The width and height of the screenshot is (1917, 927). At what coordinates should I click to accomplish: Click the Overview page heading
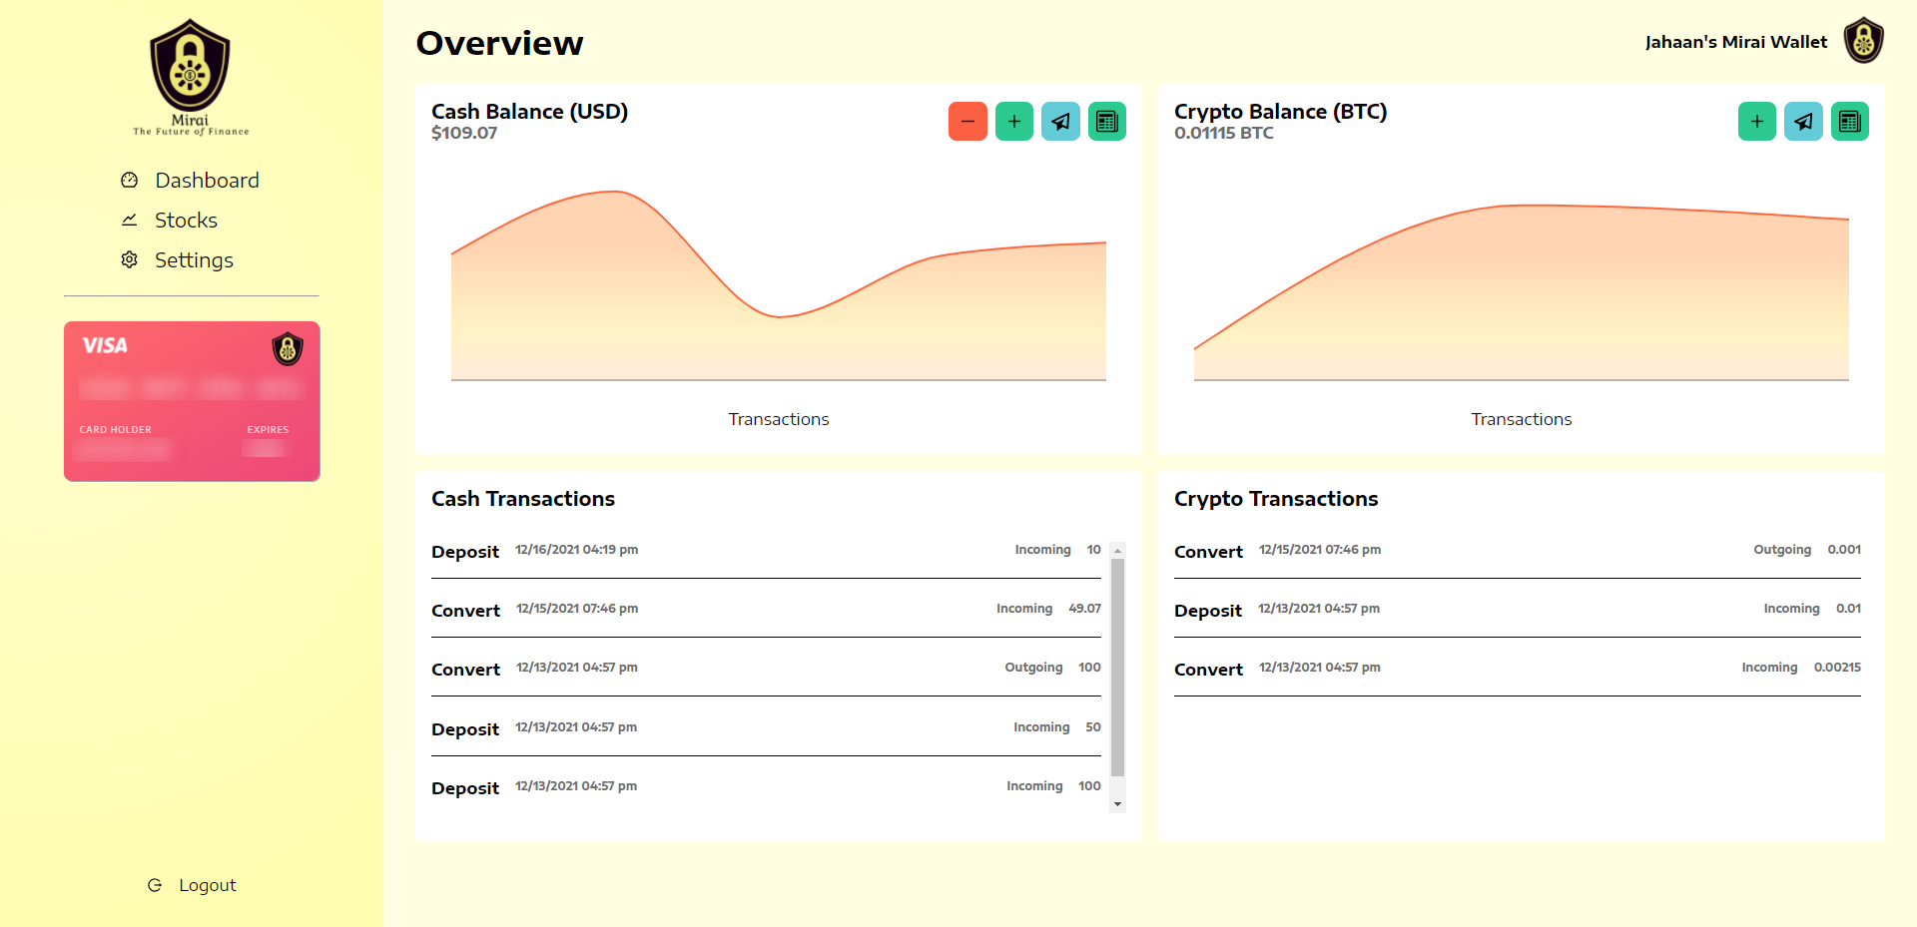click(499, 43)
